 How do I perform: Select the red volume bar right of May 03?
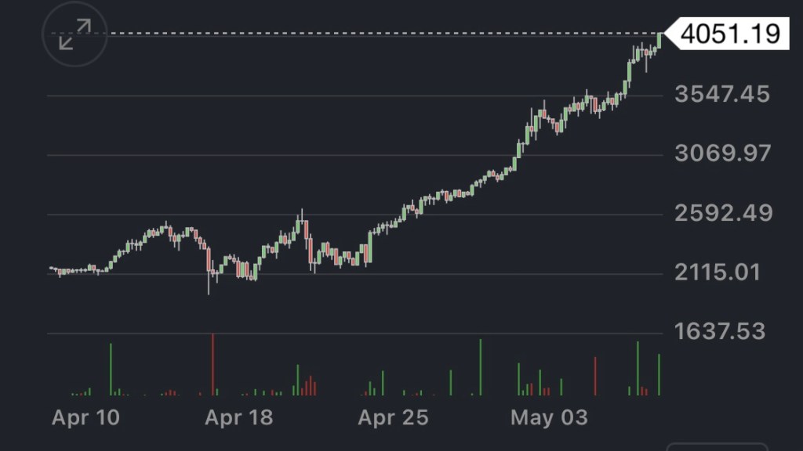pyautogui.click(x=595, y=376)
